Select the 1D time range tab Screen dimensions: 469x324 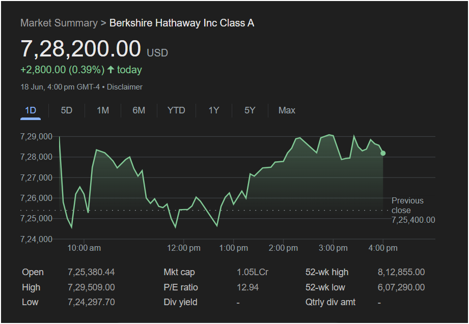(31, 110)
